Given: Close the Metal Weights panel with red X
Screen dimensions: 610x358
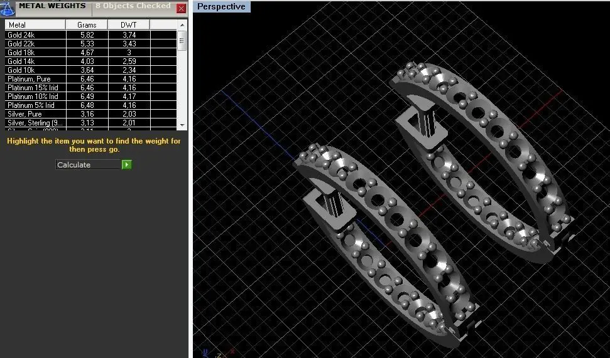Looking at the screenshot, I should click(181, 8).
